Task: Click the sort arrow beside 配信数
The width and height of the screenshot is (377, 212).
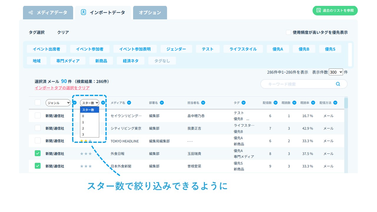Action: [x=275, y=103]
